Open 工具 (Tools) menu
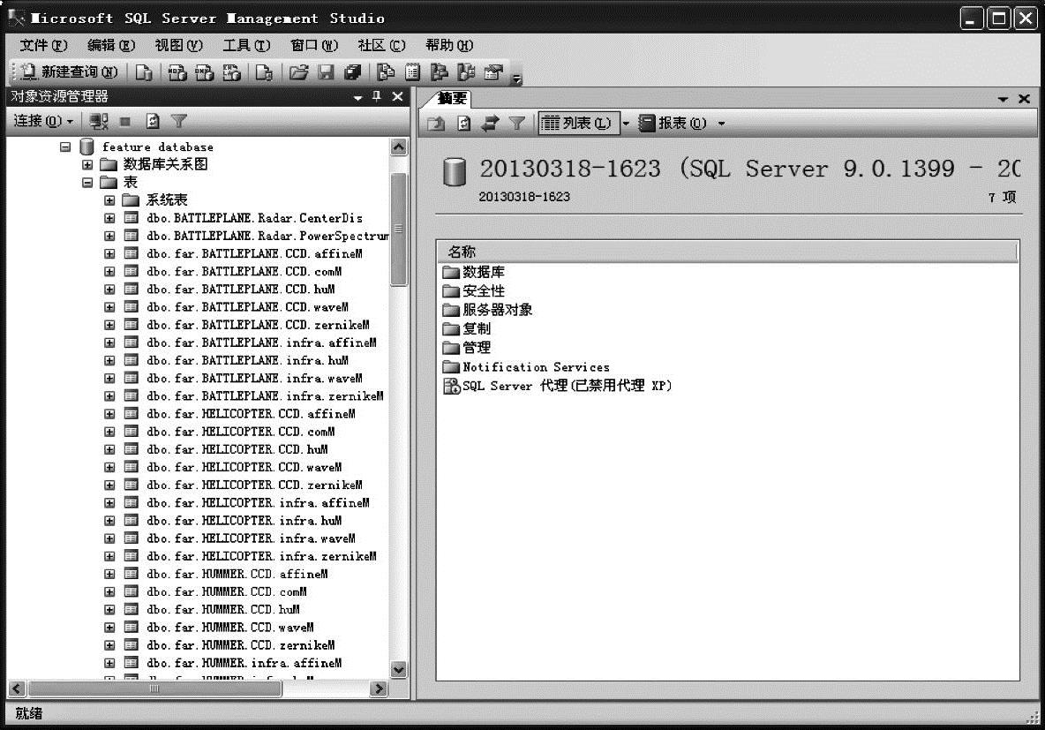Screen dimensions: 1045x730 coord(246,45)
